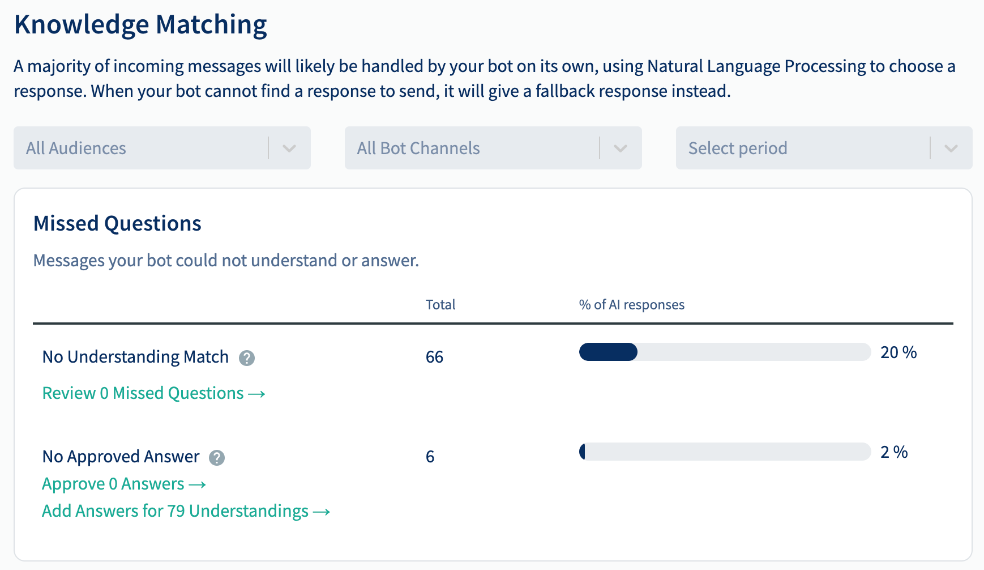Image resolution: width=984 pixels, height=570 pixels.
Task: Open Review 0 Missed Questions link
Action: click(x=154, y=393)
